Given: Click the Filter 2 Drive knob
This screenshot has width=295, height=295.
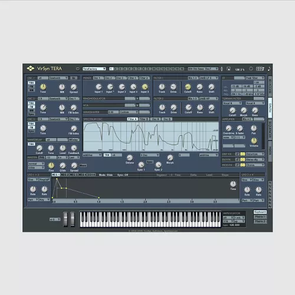Looking at the screenshot, I should pyautogui.click(x=173, y=107).
